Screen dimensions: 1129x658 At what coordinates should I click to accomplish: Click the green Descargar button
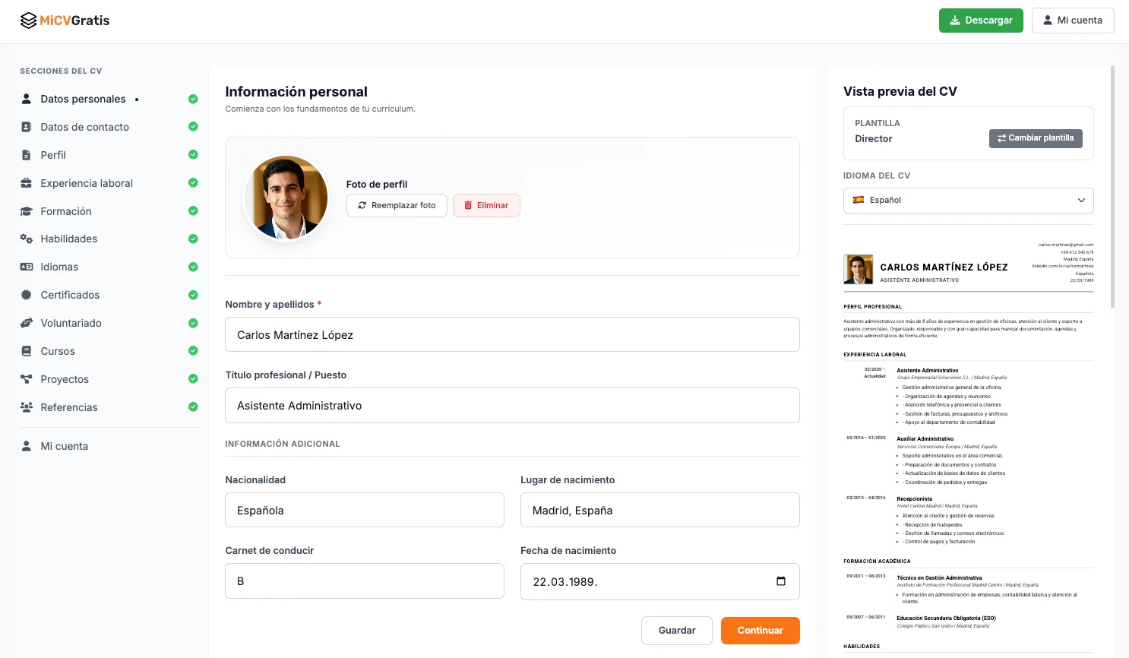click(980, 21)
